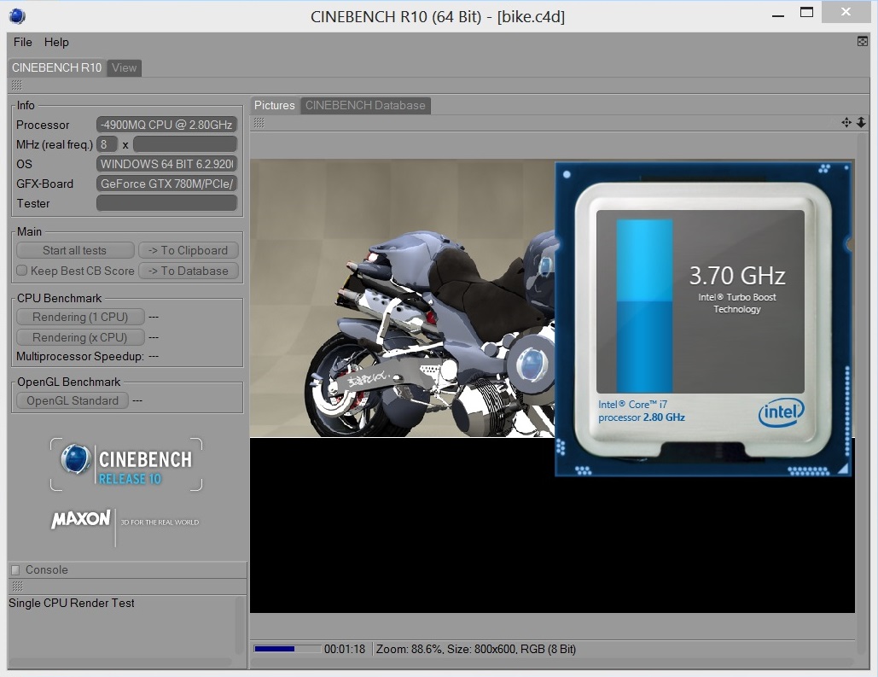Click the zoom-view vertical arrow icon
Screen dimensions: 878x677
click(861, 122)
